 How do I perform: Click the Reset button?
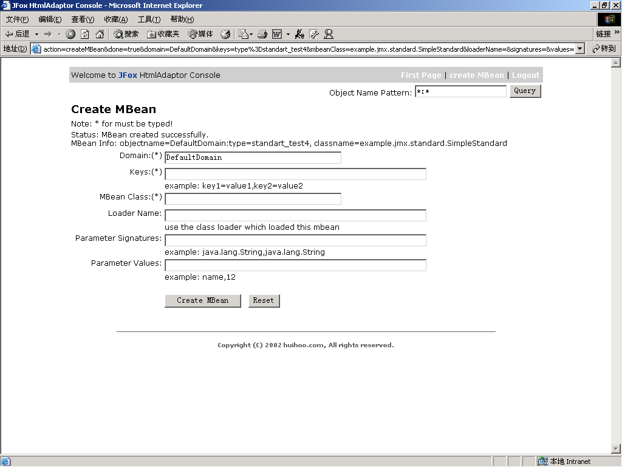click(x=264, y=300)
